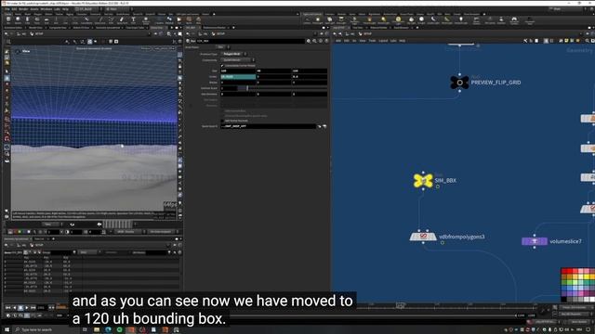Viewport: 595px width, 334px height.
Task: Select the Tube shelf tool
Action: click(27, 20)
